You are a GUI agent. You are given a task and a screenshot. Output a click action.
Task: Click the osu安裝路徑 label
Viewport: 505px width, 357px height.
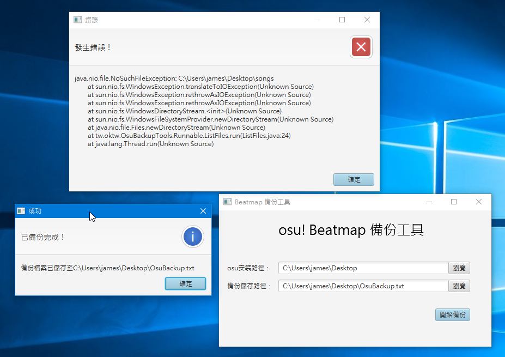tap(248, 268)
